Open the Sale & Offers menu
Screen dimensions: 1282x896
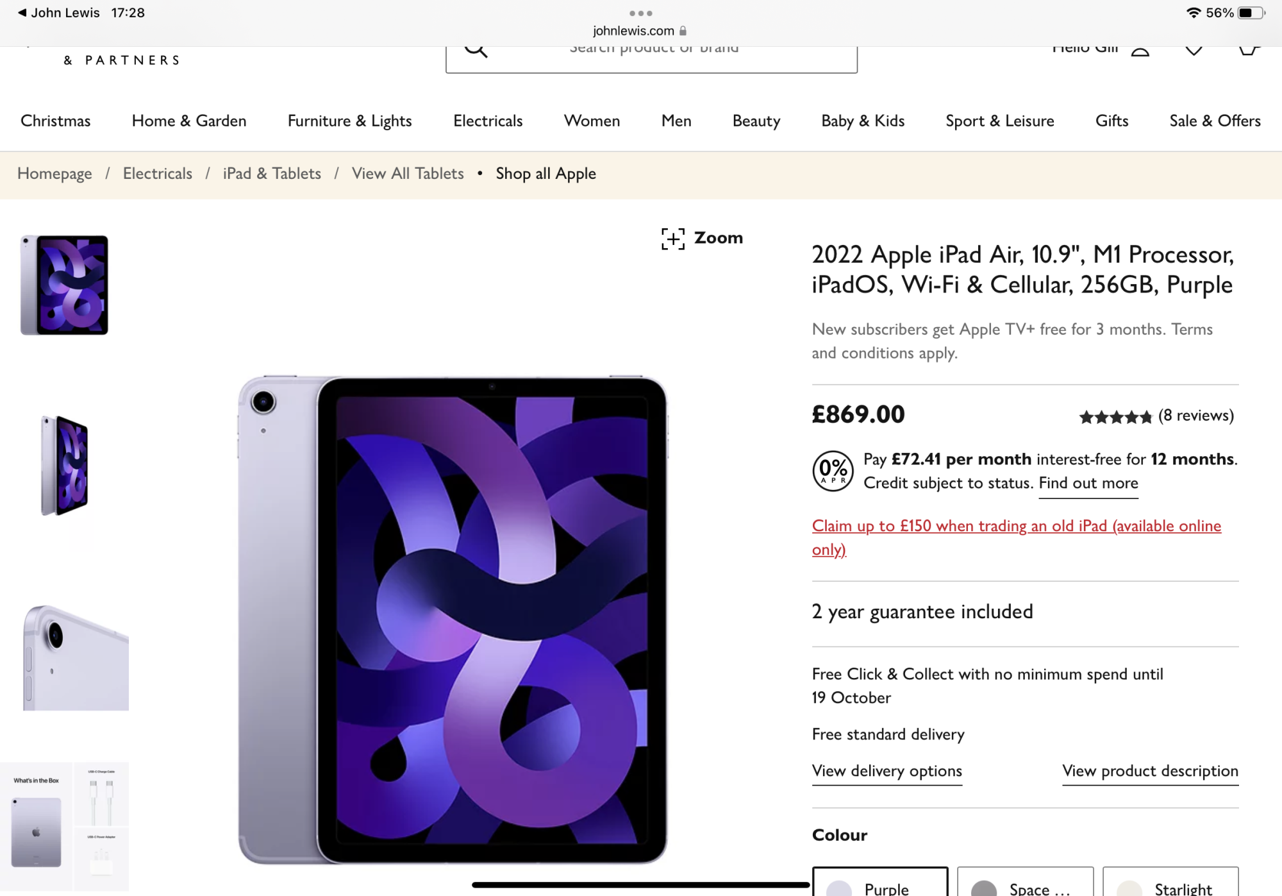coord(1215,121)
